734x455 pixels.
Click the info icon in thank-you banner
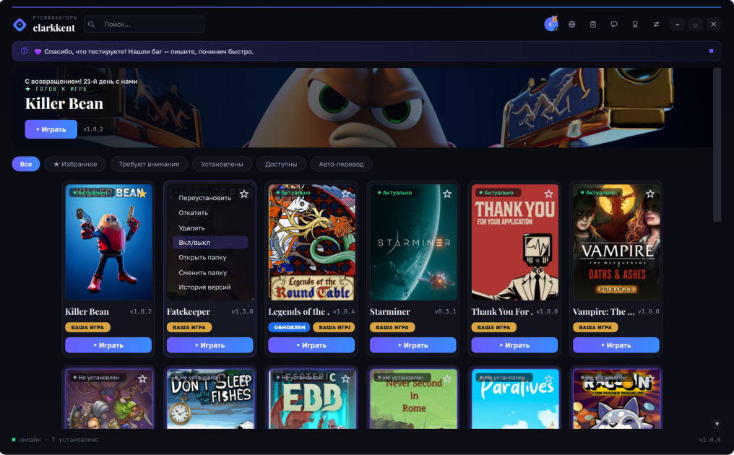(x=25, y=51)
